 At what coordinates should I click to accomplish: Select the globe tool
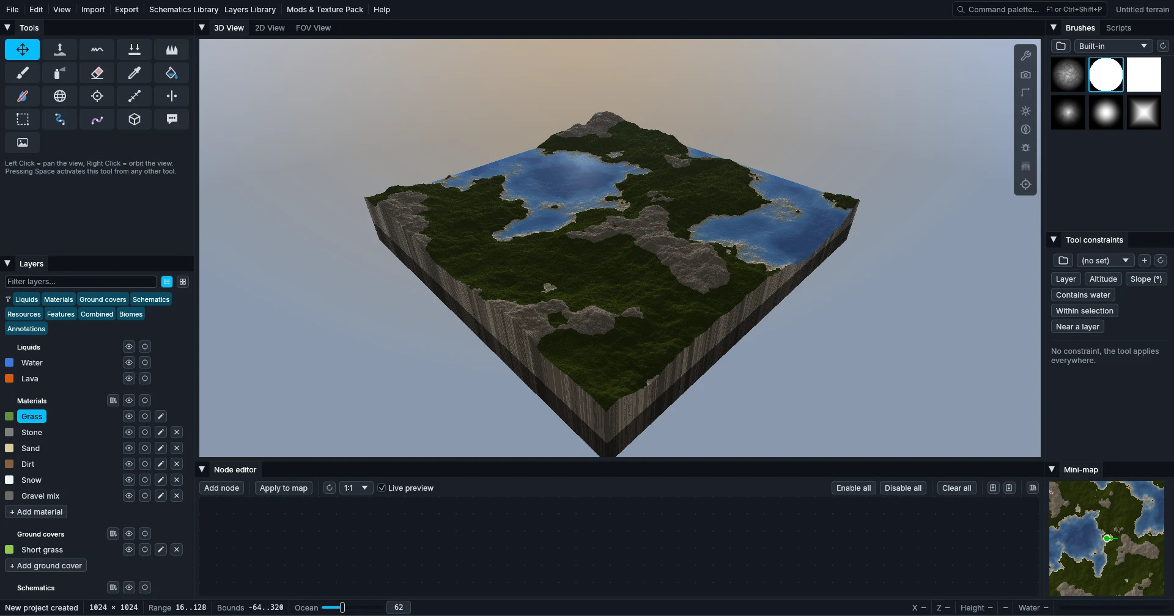60,96
